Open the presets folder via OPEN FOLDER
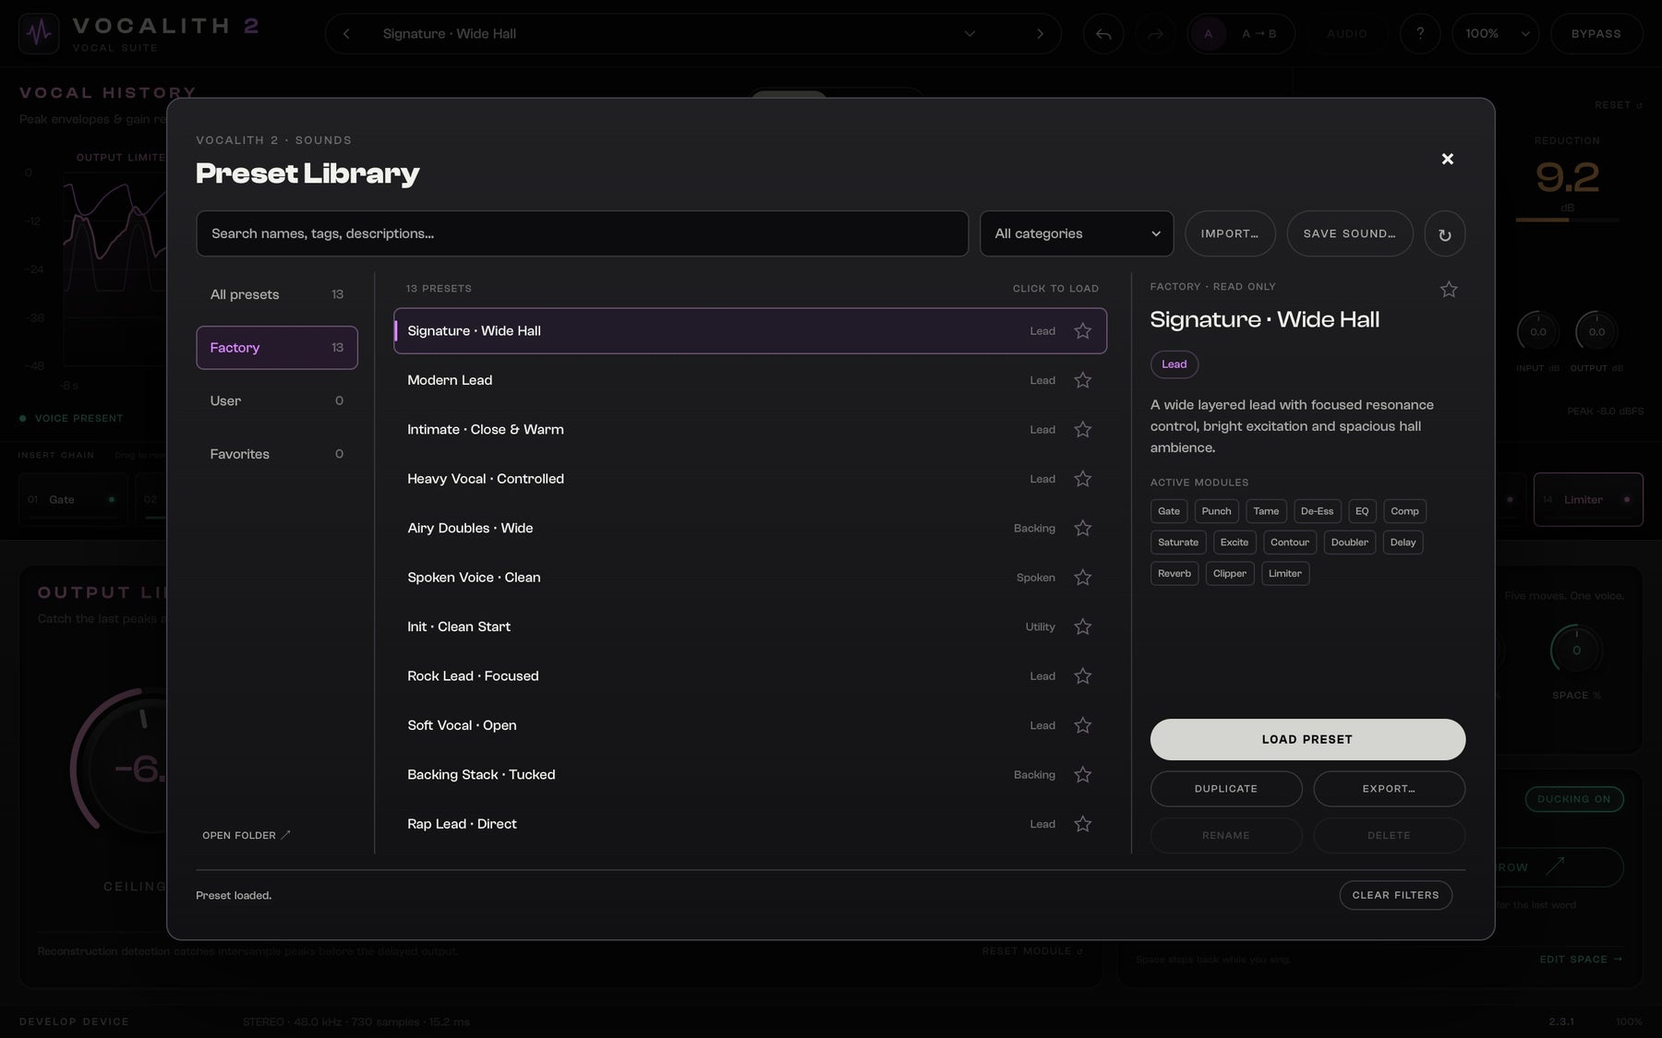 click(x=247, y=835)
